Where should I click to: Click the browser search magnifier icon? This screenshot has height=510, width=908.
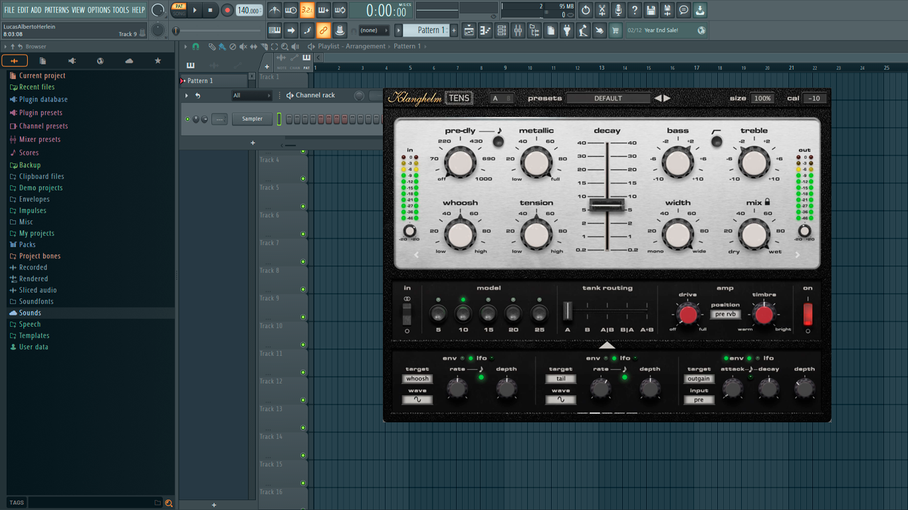[169, 503]
